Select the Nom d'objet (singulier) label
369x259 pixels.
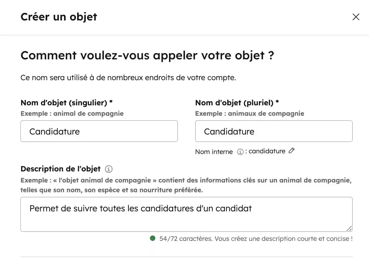65,103
